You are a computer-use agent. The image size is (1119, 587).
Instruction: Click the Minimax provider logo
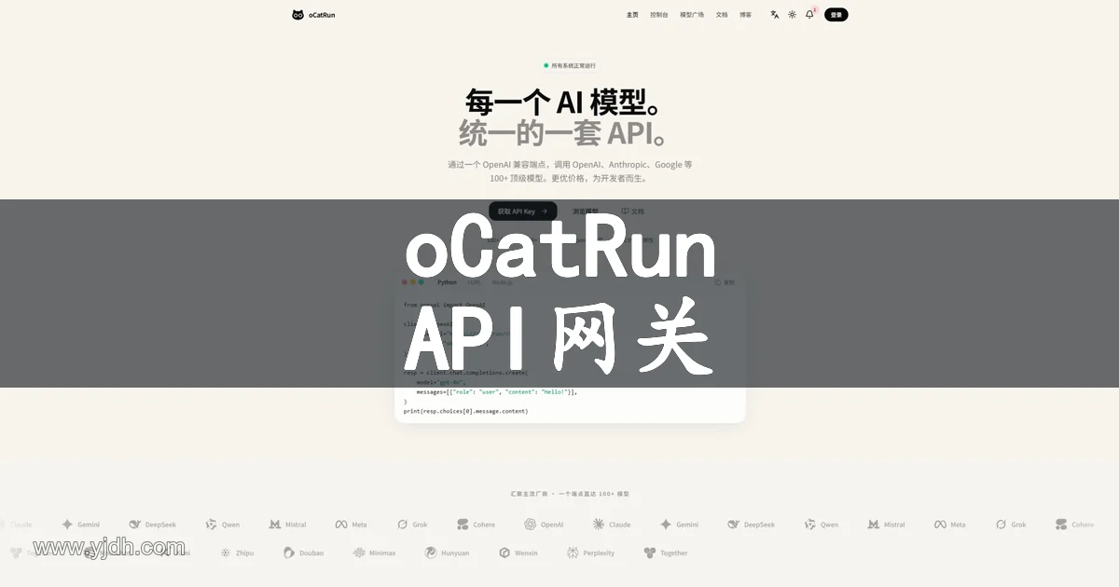[374, 553]
